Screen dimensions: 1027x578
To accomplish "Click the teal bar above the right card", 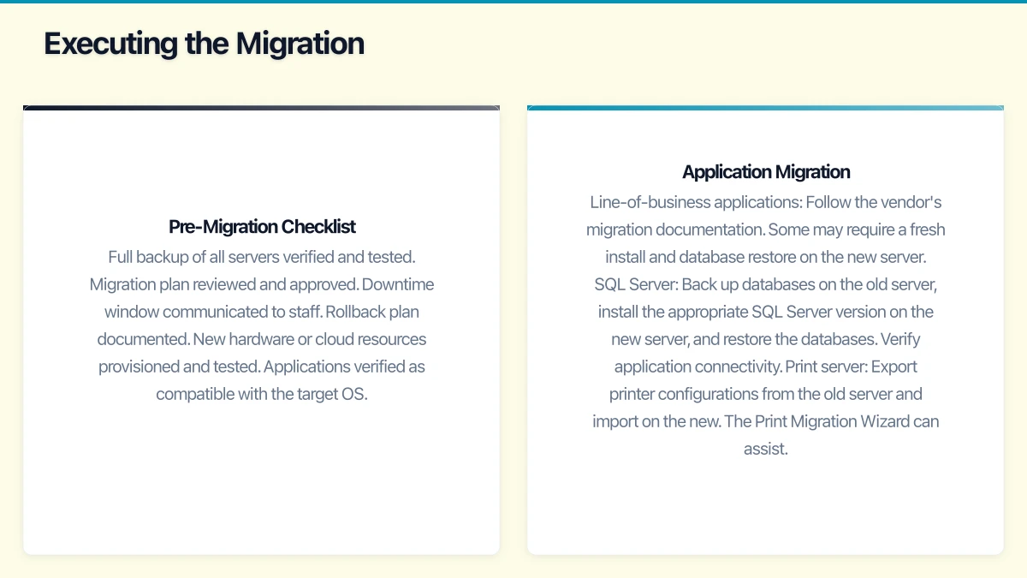I will coord(766,107).
